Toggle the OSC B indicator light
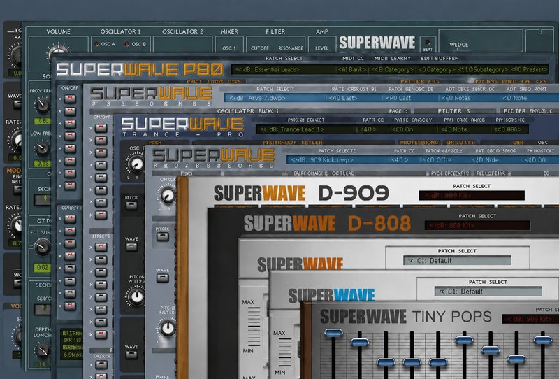Viewport: 559px width, 379px height. pyautogui.click(x=127, y=44)
